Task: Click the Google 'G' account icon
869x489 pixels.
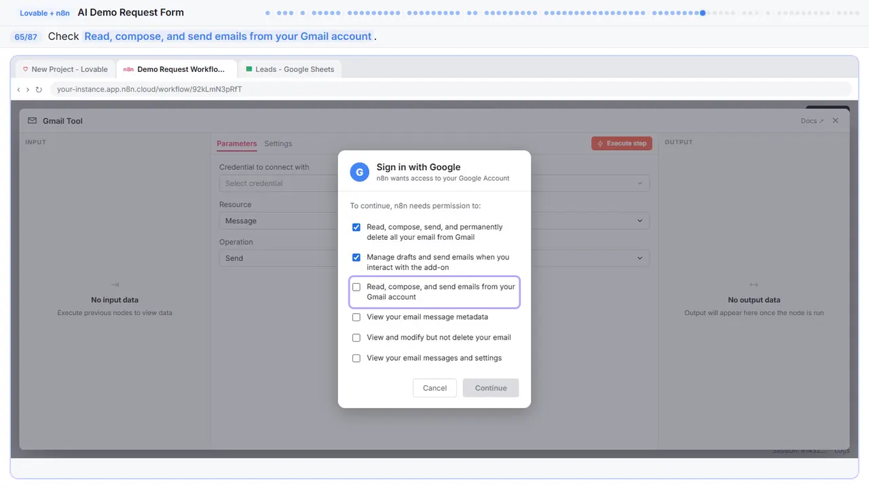Action: (360, 173)
